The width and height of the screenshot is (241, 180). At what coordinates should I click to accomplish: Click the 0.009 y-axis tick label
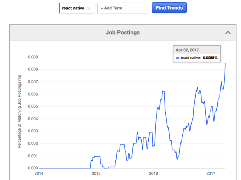pos(33,57)
